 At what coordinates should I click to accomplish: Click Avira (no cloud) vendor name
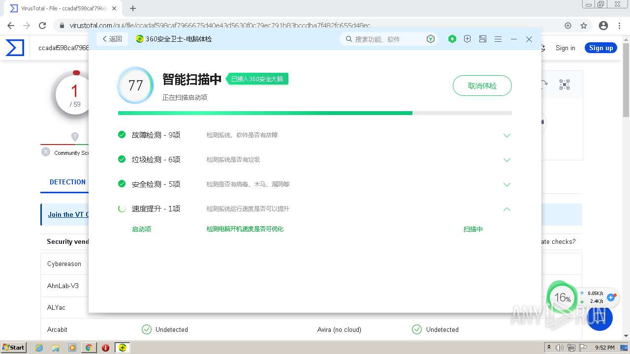click(339, 329)
